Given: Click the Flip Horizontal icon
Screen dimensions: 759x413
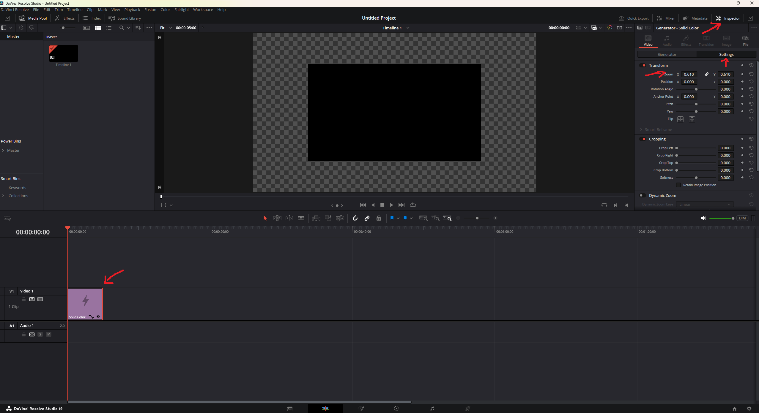Looking at the screenshot, I should tap(680, 119).
